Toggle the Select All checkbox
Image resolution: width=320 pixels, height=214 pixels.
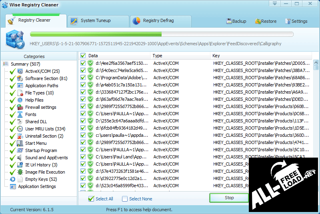tap(91, 199)
